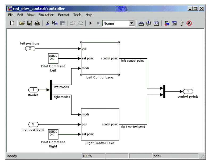Click the Pilot Command Left block

coord(53,58)
